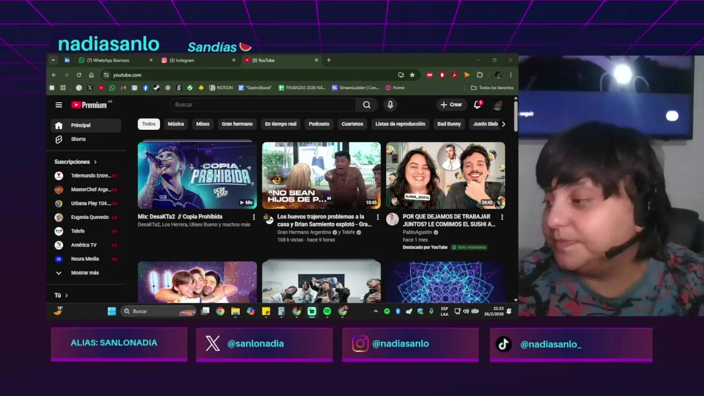Image resolution: width=704 pixels, height=396 pixels.
Task: Open the Chrome extensions puzzle icon
Action: pyautogui.click(x=480, y=75)
